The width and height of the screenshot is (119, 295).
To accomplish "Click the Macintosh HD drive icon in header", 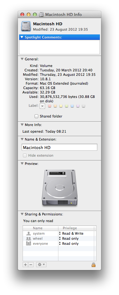I will 26,26.
